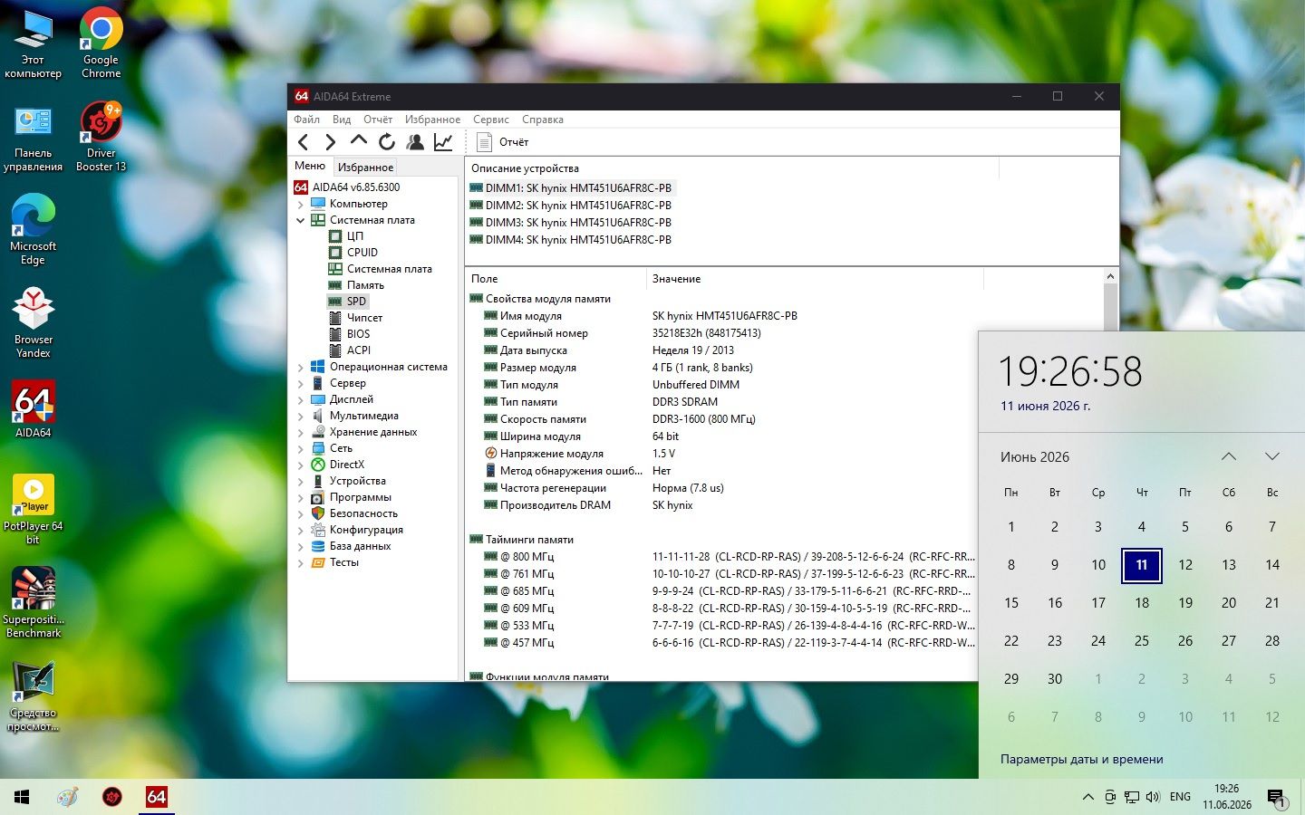Generate a report with the Отчёт button
This screenshot has width=1305, height=815.
pyautogui.click(x=503, y=142)
